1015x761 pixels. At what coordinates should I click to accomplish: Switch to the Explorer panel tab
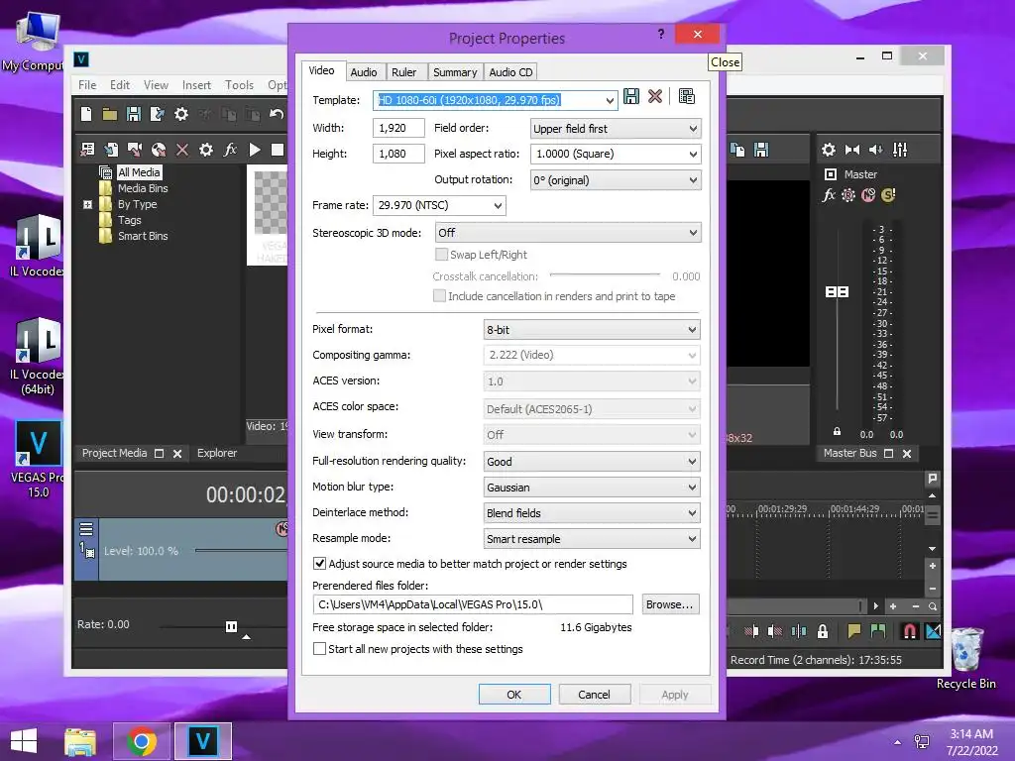point(217,453)
